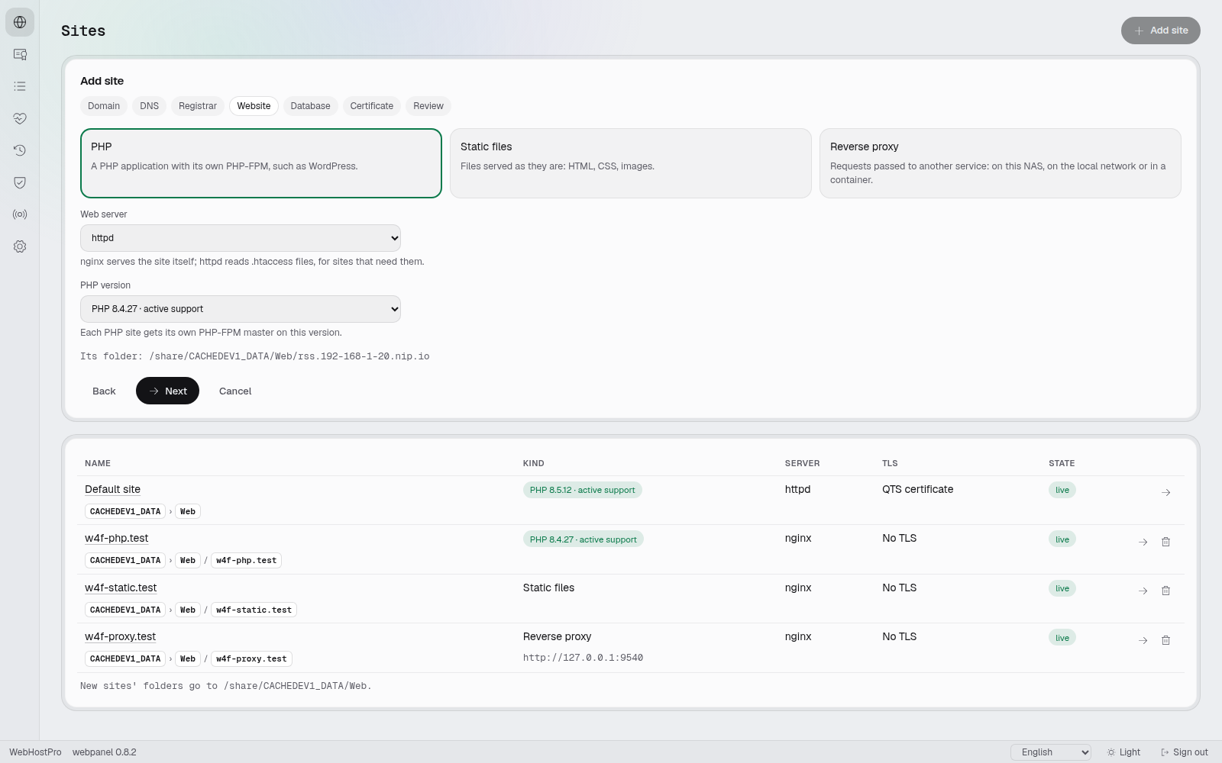Open the English language selector

tap(1051, 752)
